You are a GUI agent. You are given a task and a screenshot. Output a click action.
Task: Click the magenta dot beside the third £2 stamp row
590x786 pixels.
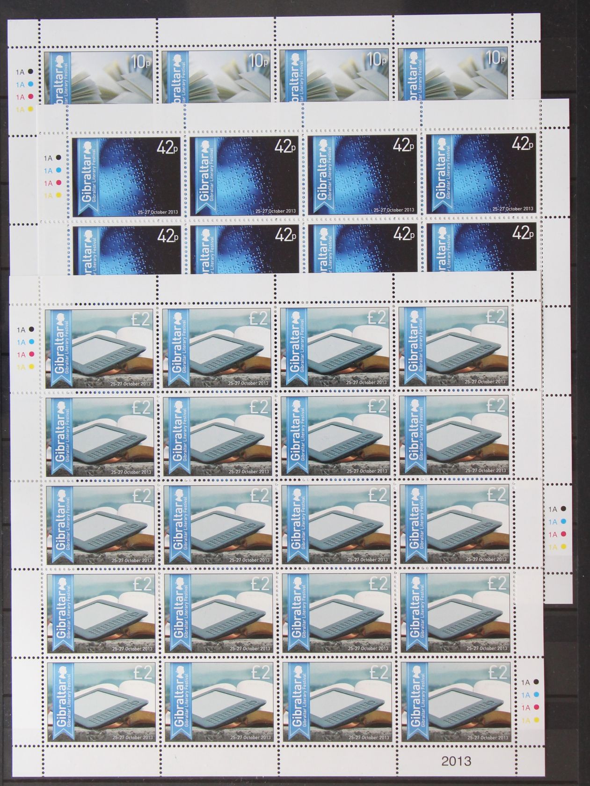point(564,534)
